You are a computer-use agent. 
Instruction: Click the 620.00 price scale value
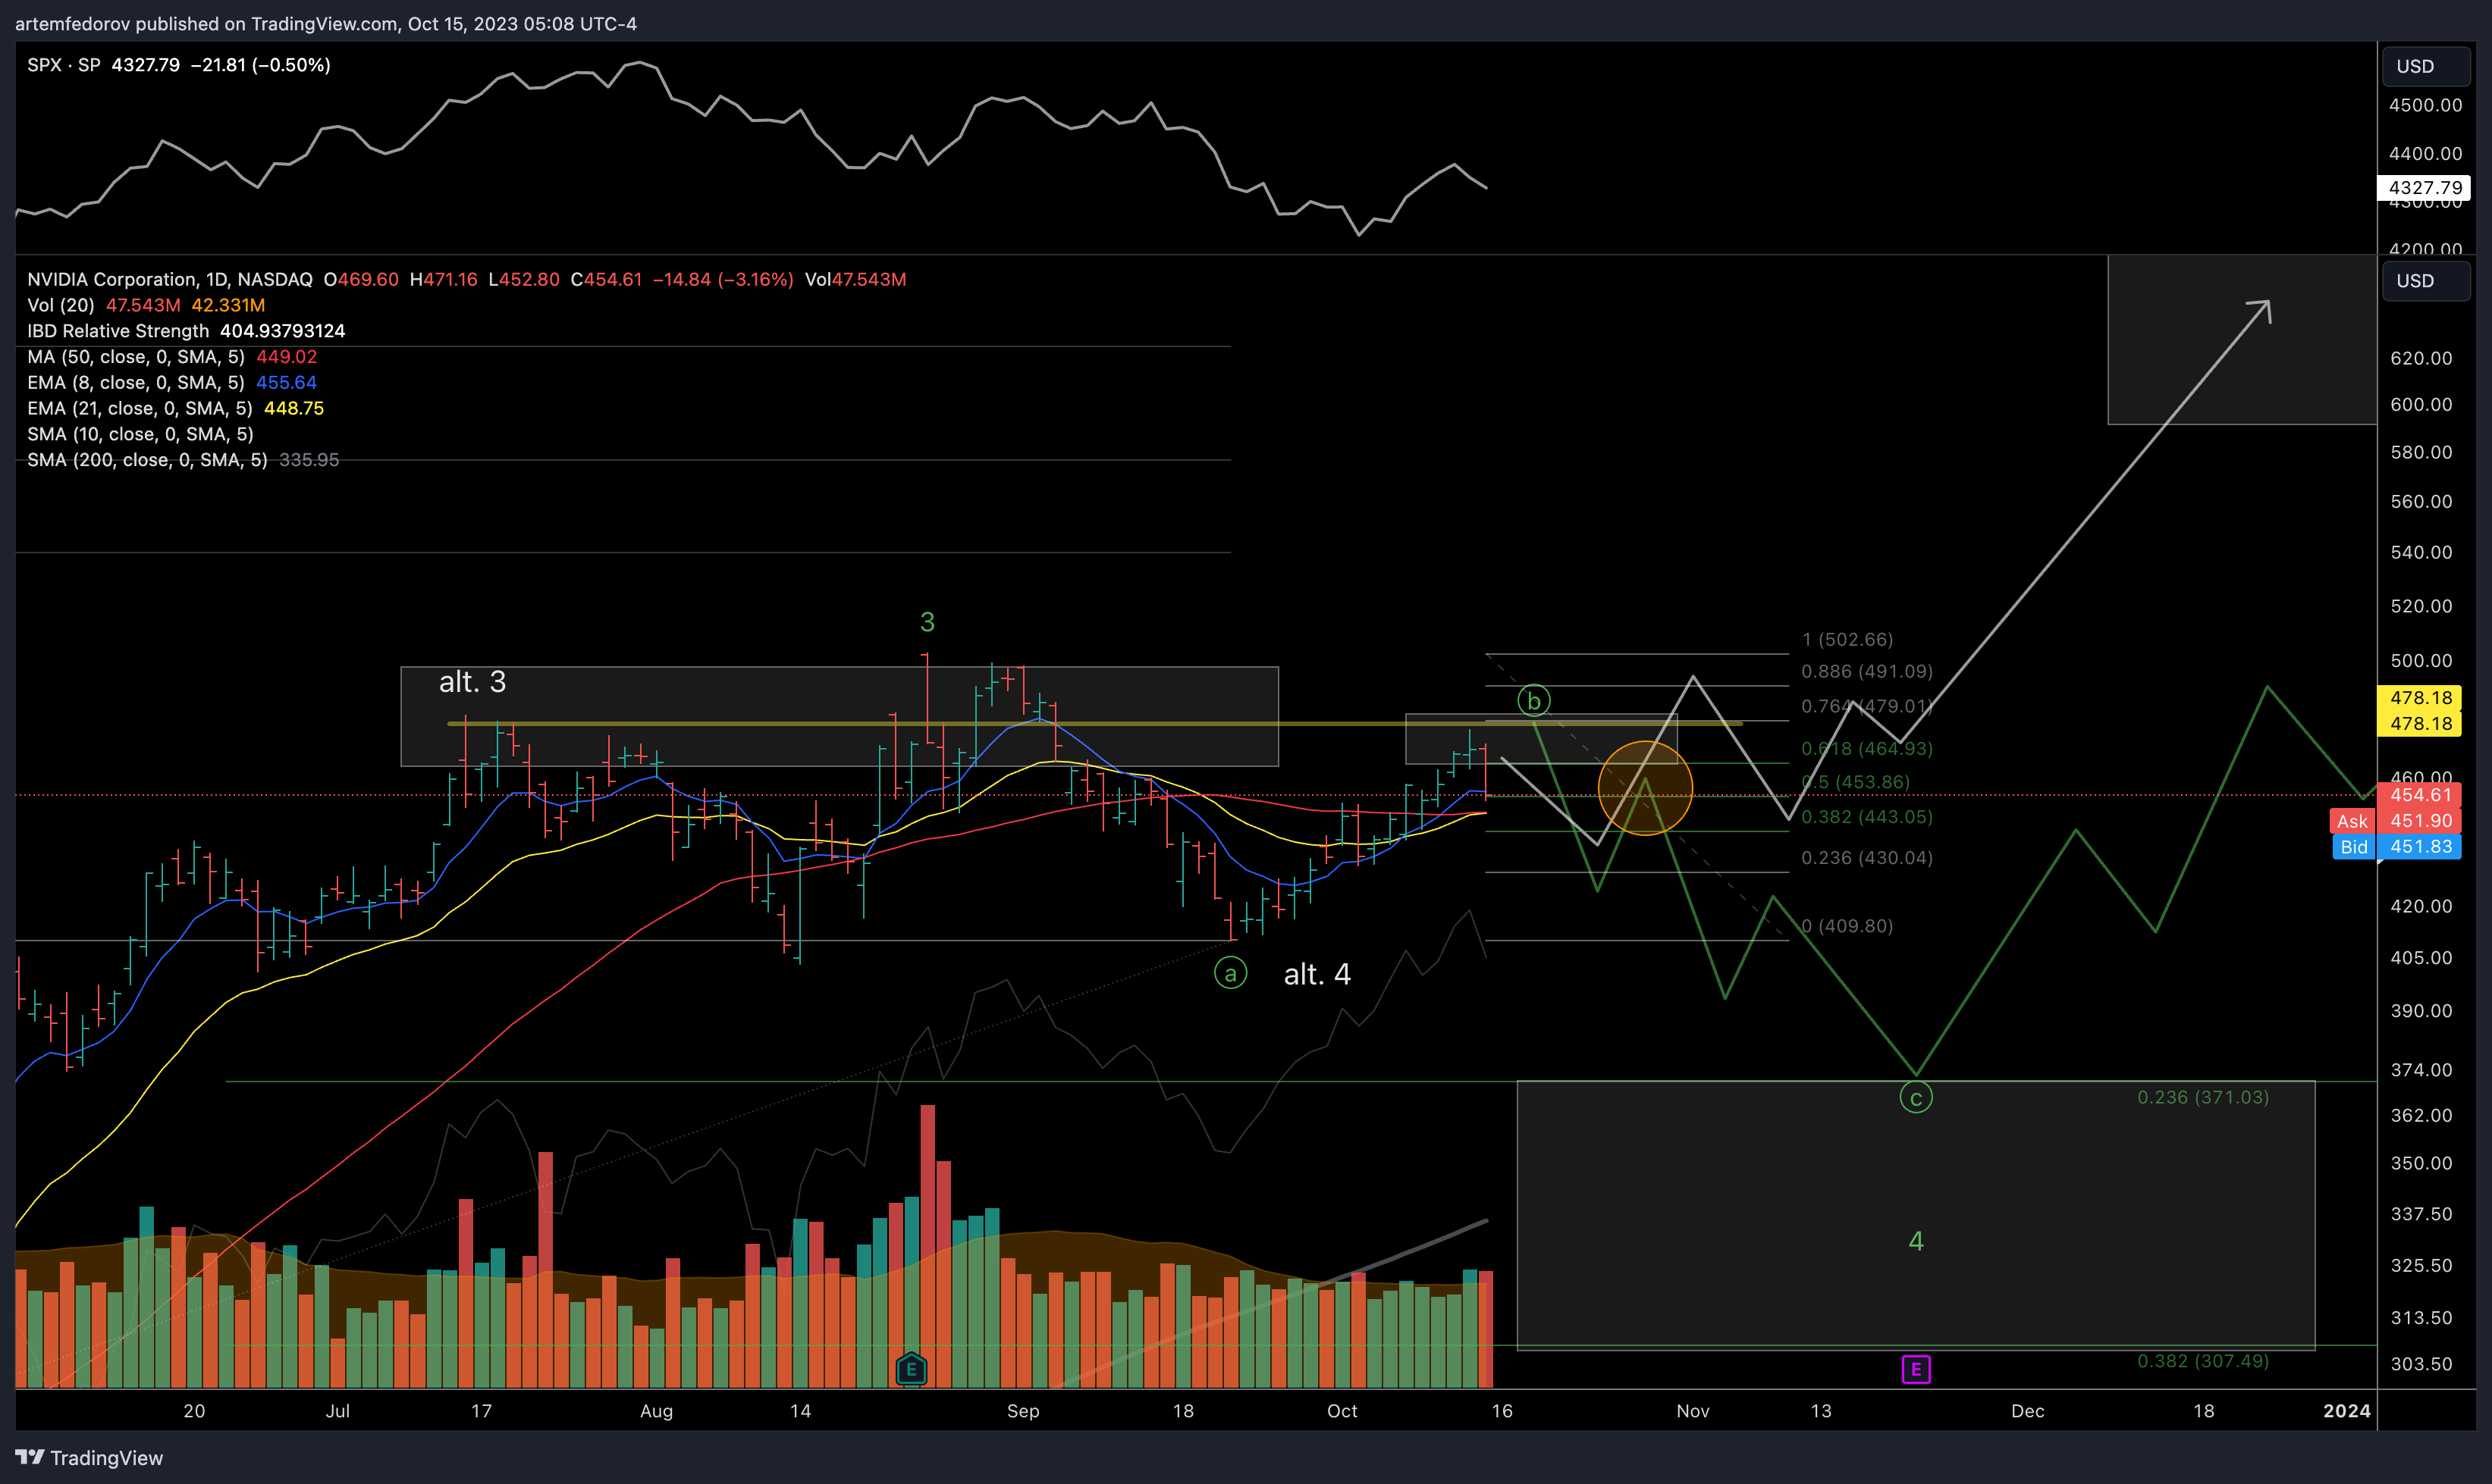click(x=2421, y=358)
